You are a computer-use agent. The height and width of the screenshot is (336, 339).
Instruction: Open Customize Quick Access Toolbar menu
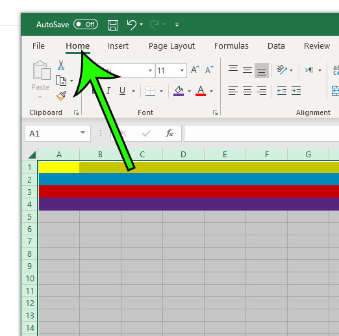click(177, 25)
